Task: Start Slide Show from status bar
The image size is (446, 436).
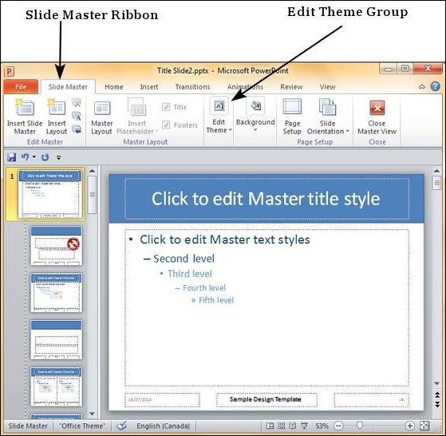Action: coord(304,426)
